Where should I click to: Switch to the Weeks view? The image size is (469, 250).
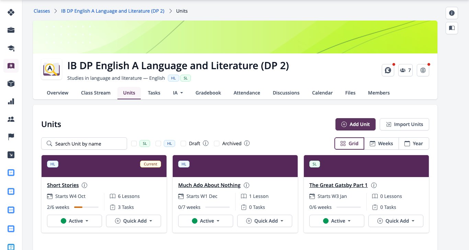[381, 143]
